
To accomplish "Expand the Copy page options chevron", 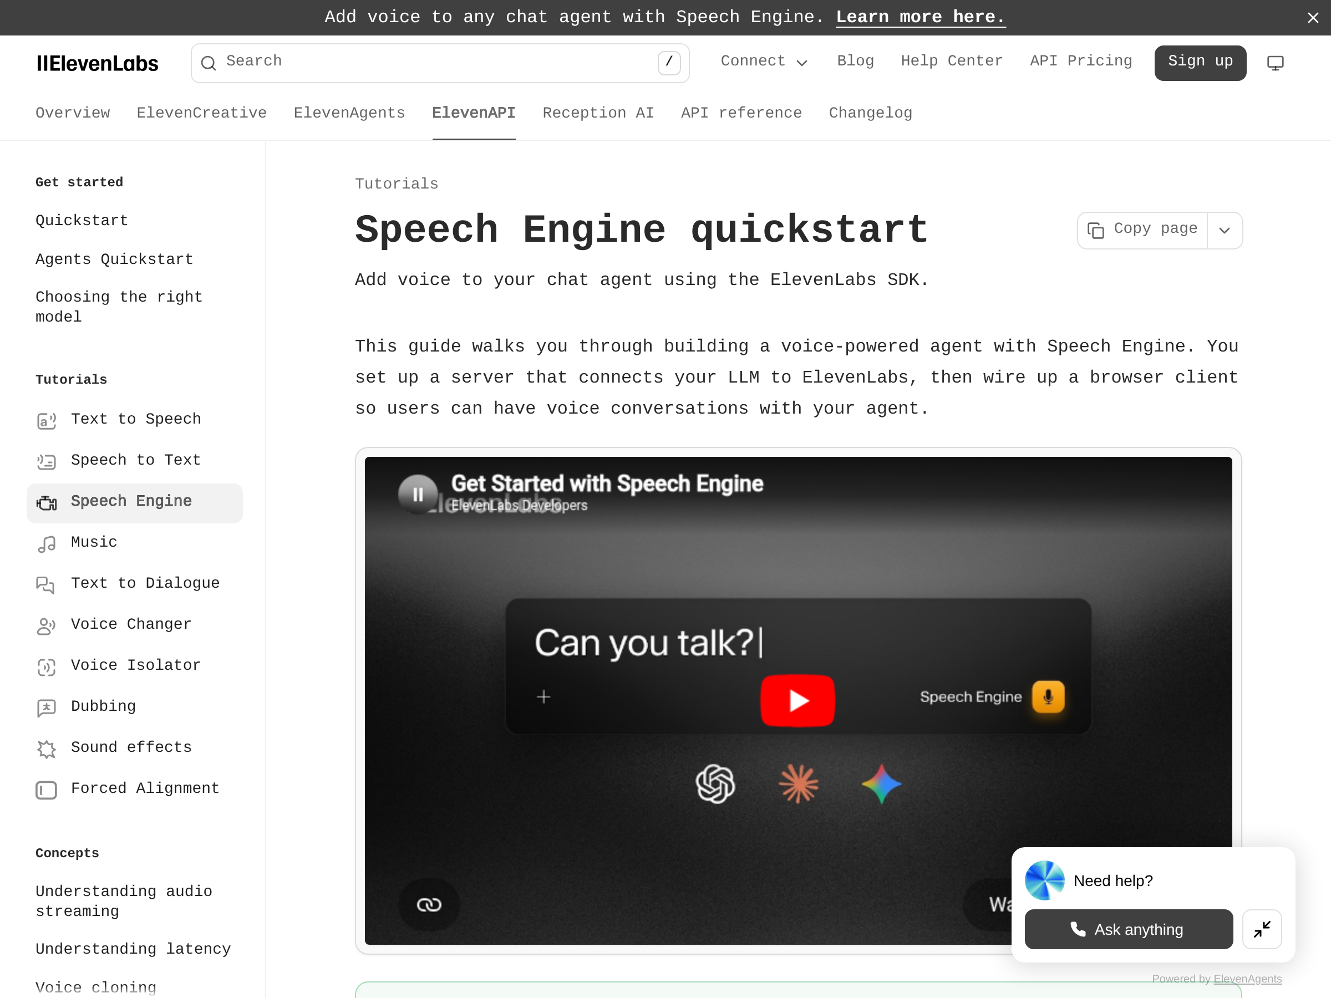I will point(1225,231).
